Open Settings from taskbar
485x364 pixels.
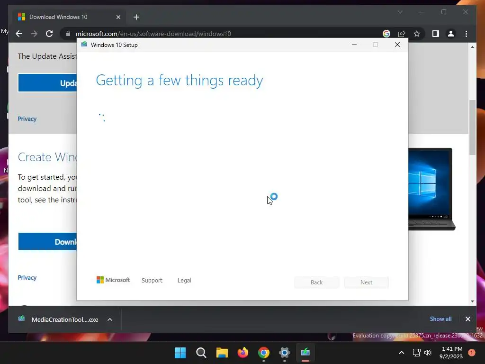(285, 352)
